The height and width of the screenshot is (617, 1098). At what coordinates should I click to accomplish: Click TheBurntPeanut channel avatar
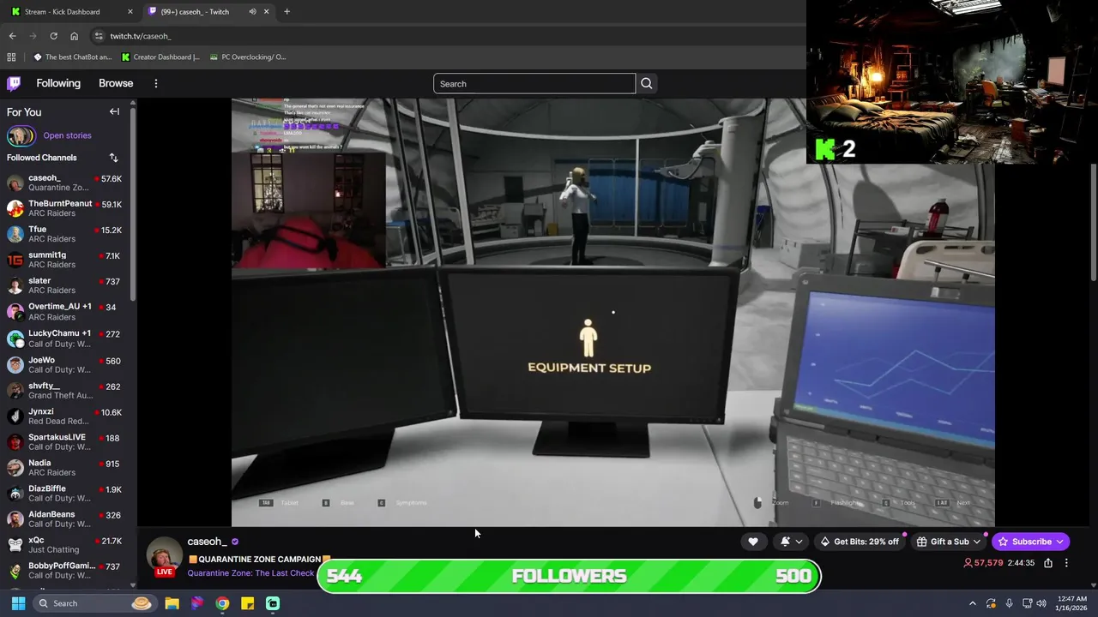point(15,208)
